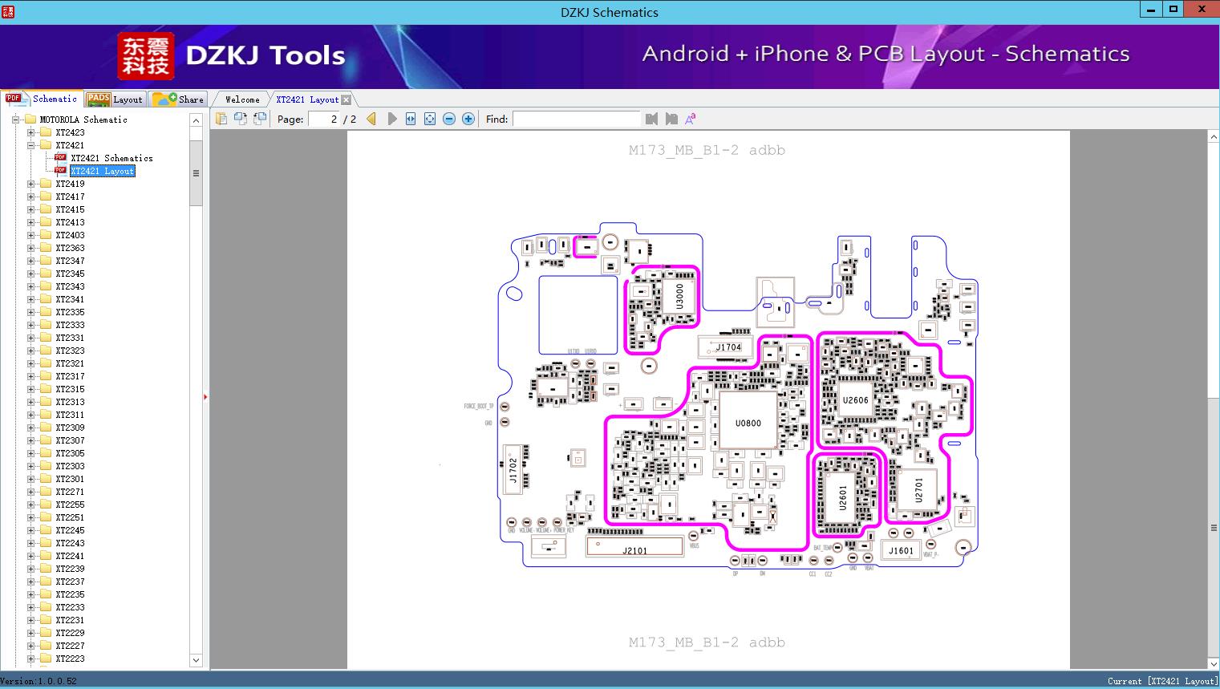Expand the XT2363 folder
Image resolution: width=1220 pixels, height=689 pixels.
coord(30,248)
